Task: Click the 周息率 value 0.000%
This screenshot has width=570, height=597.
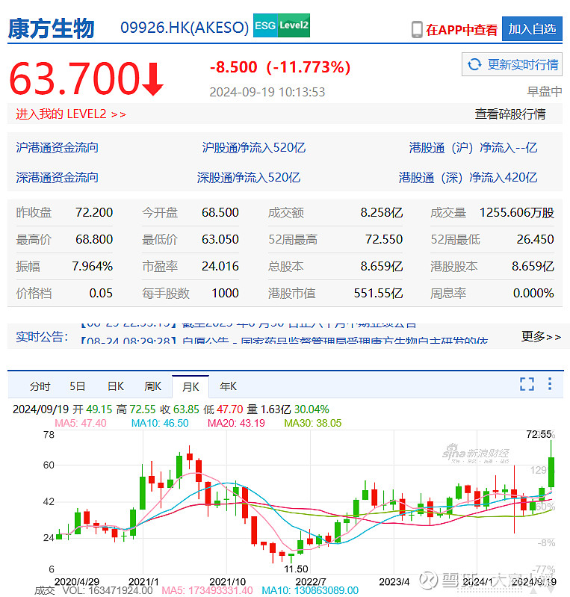Action: pyautogui.click(x=533, y=293)
